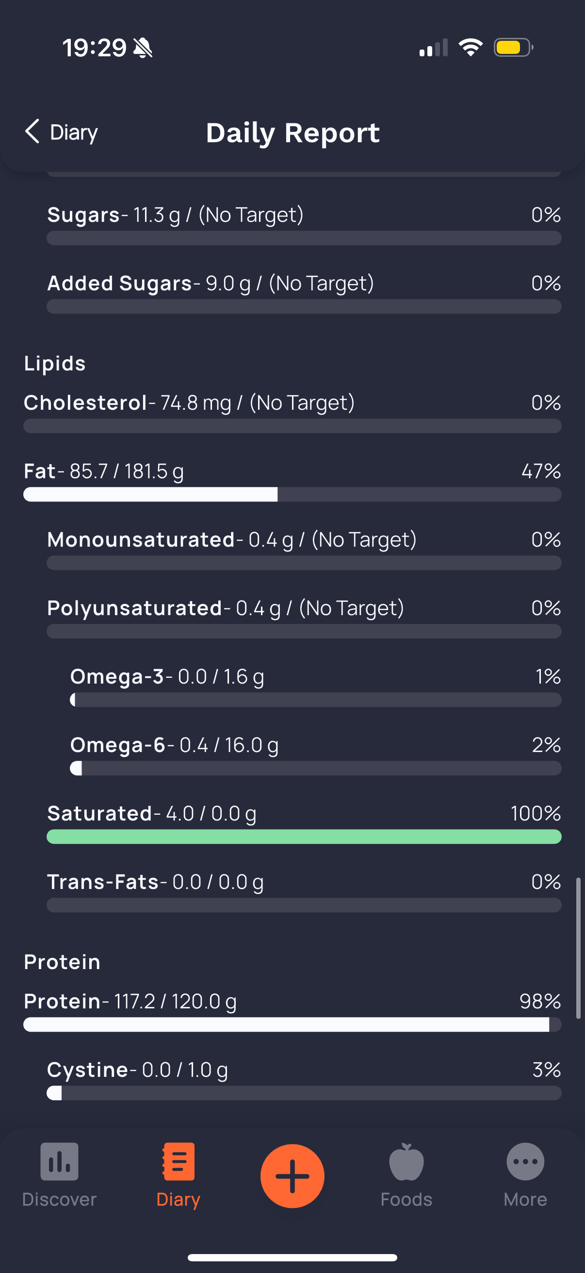The width and height of the screenshot is (585, 1273).
Task: Tap the battery status icon
Action: 513,48
